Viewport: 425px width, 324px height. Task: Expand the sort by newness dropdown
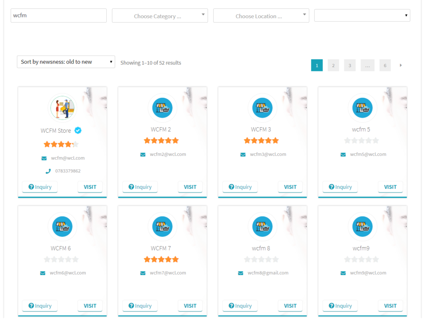pyautogui.click(x=66, y=62)
